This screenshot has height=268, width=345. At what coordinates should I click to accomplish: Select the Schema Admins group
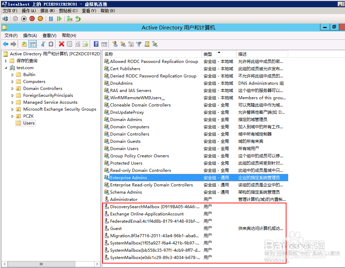click(x=126, y=192)
